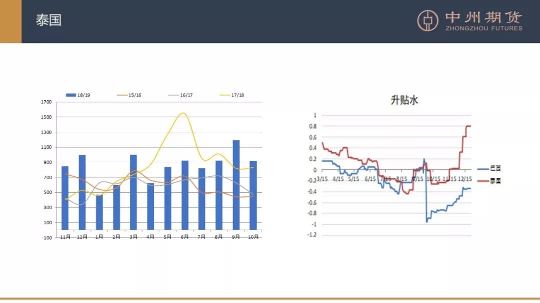Select the slide title 泰国
The width and height of the screenshot is (540, 303).
tap(48, 20)
